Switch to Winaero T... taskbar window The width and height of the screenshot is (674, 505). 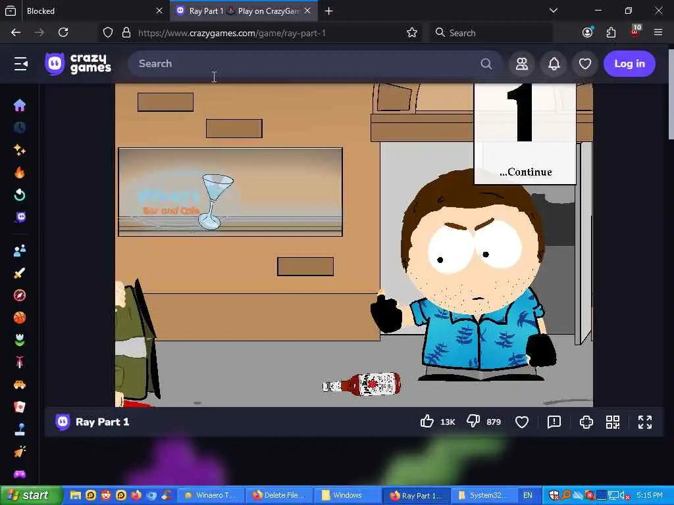coord(211,496)
